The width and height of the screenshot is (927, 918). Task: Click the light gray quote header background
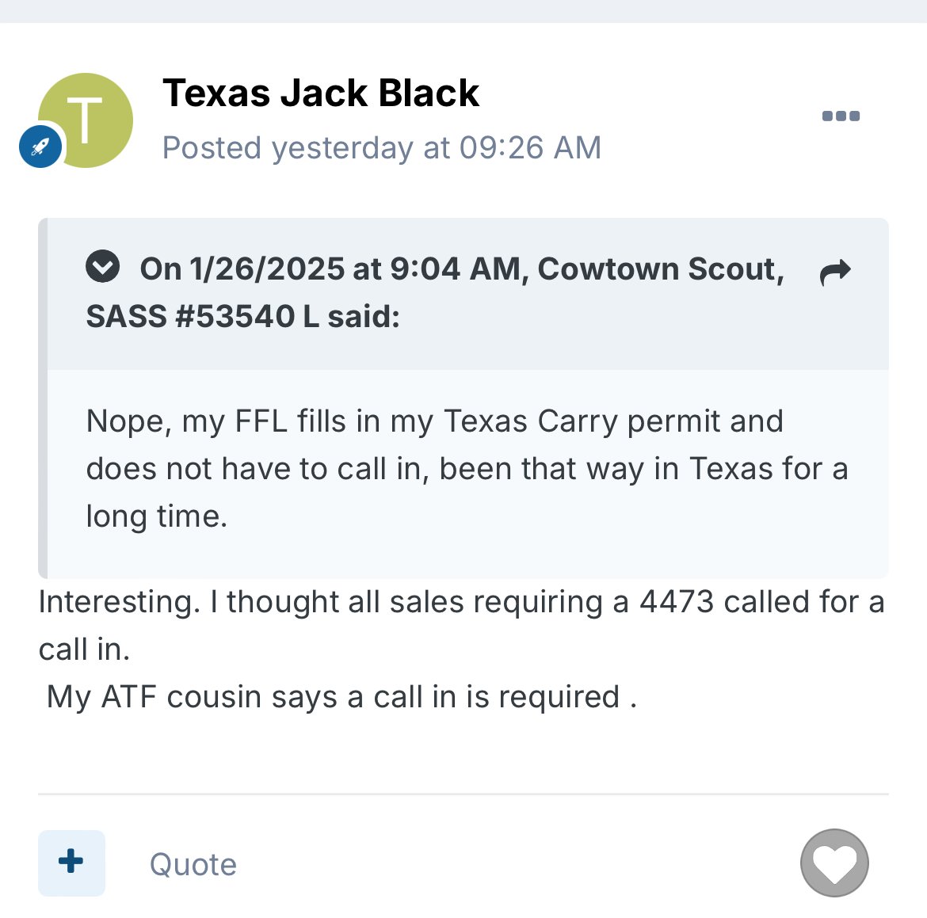coord(467,294)
